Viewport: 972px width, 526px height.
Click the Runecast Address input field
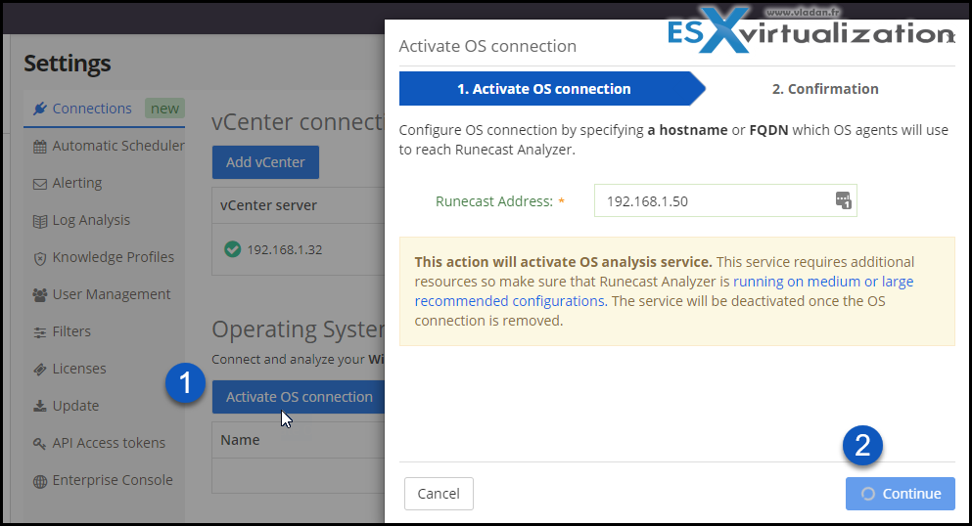point(725,200)
